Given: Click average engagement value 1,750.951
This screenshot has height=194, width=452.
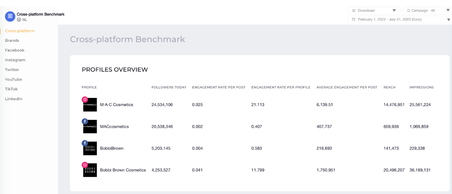Looking at the screenshot, I should pos(326,170).
